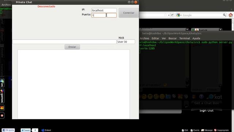
Task: Click the browser reload icon
Action: click(172, 15)
